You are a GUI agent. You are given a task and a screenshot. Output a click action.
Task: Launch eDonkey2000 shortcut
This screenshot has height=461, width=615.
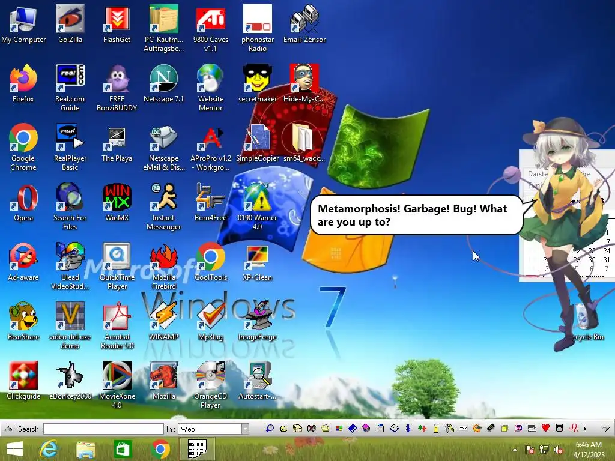[70, 381]
